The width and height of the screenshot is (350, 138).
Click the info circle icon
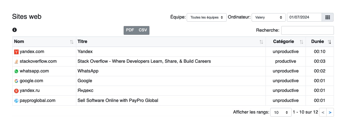(x=15, y=30)
